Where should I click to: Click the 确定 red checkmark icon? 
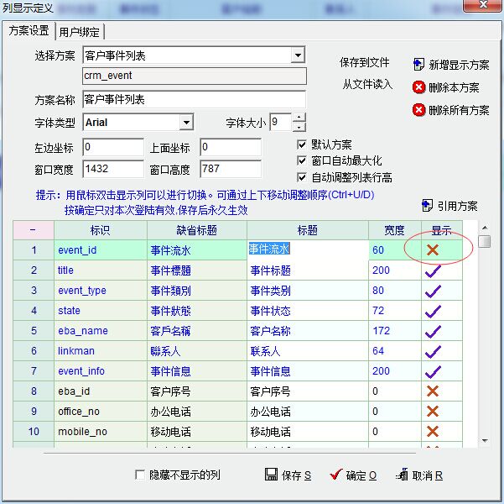pyautogui.click(x=336, y=475)
